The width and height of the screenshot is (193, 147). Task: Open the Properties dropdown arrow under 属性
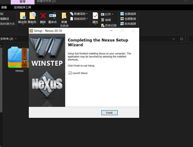click(x=96, y=24)
